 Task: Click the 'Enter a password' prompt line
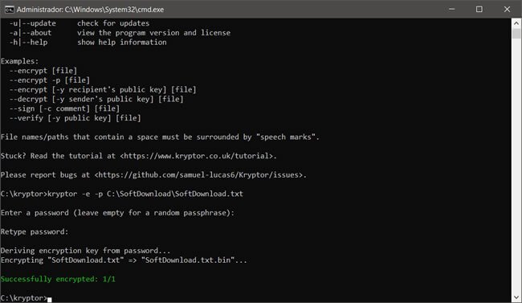(117, 213)
